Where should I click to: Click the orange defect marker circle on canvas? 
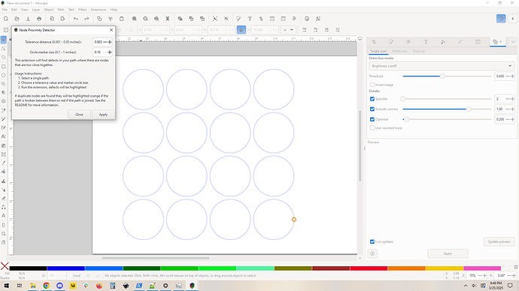(x=294, y=220)
